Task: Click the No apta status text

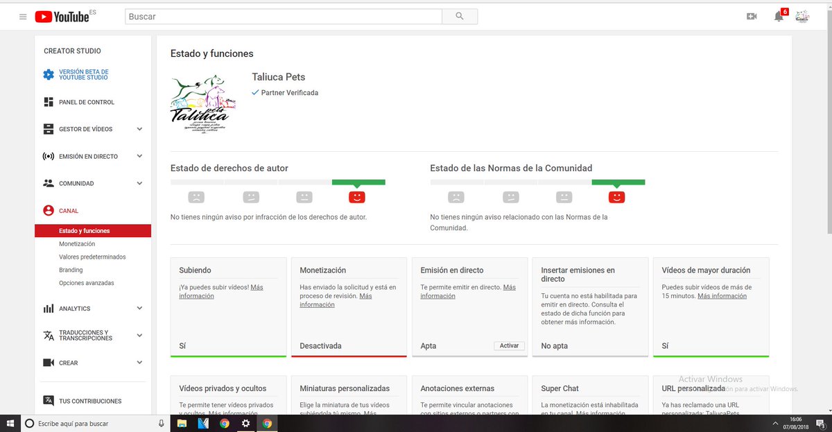Action: click(554, 345)
